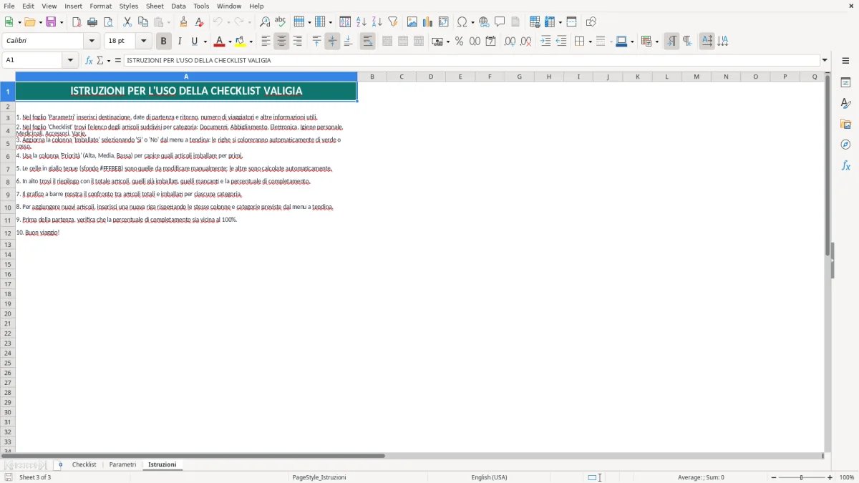
Task: Toggle Center Vertically alignment
Action: click(x=332, y=42)
